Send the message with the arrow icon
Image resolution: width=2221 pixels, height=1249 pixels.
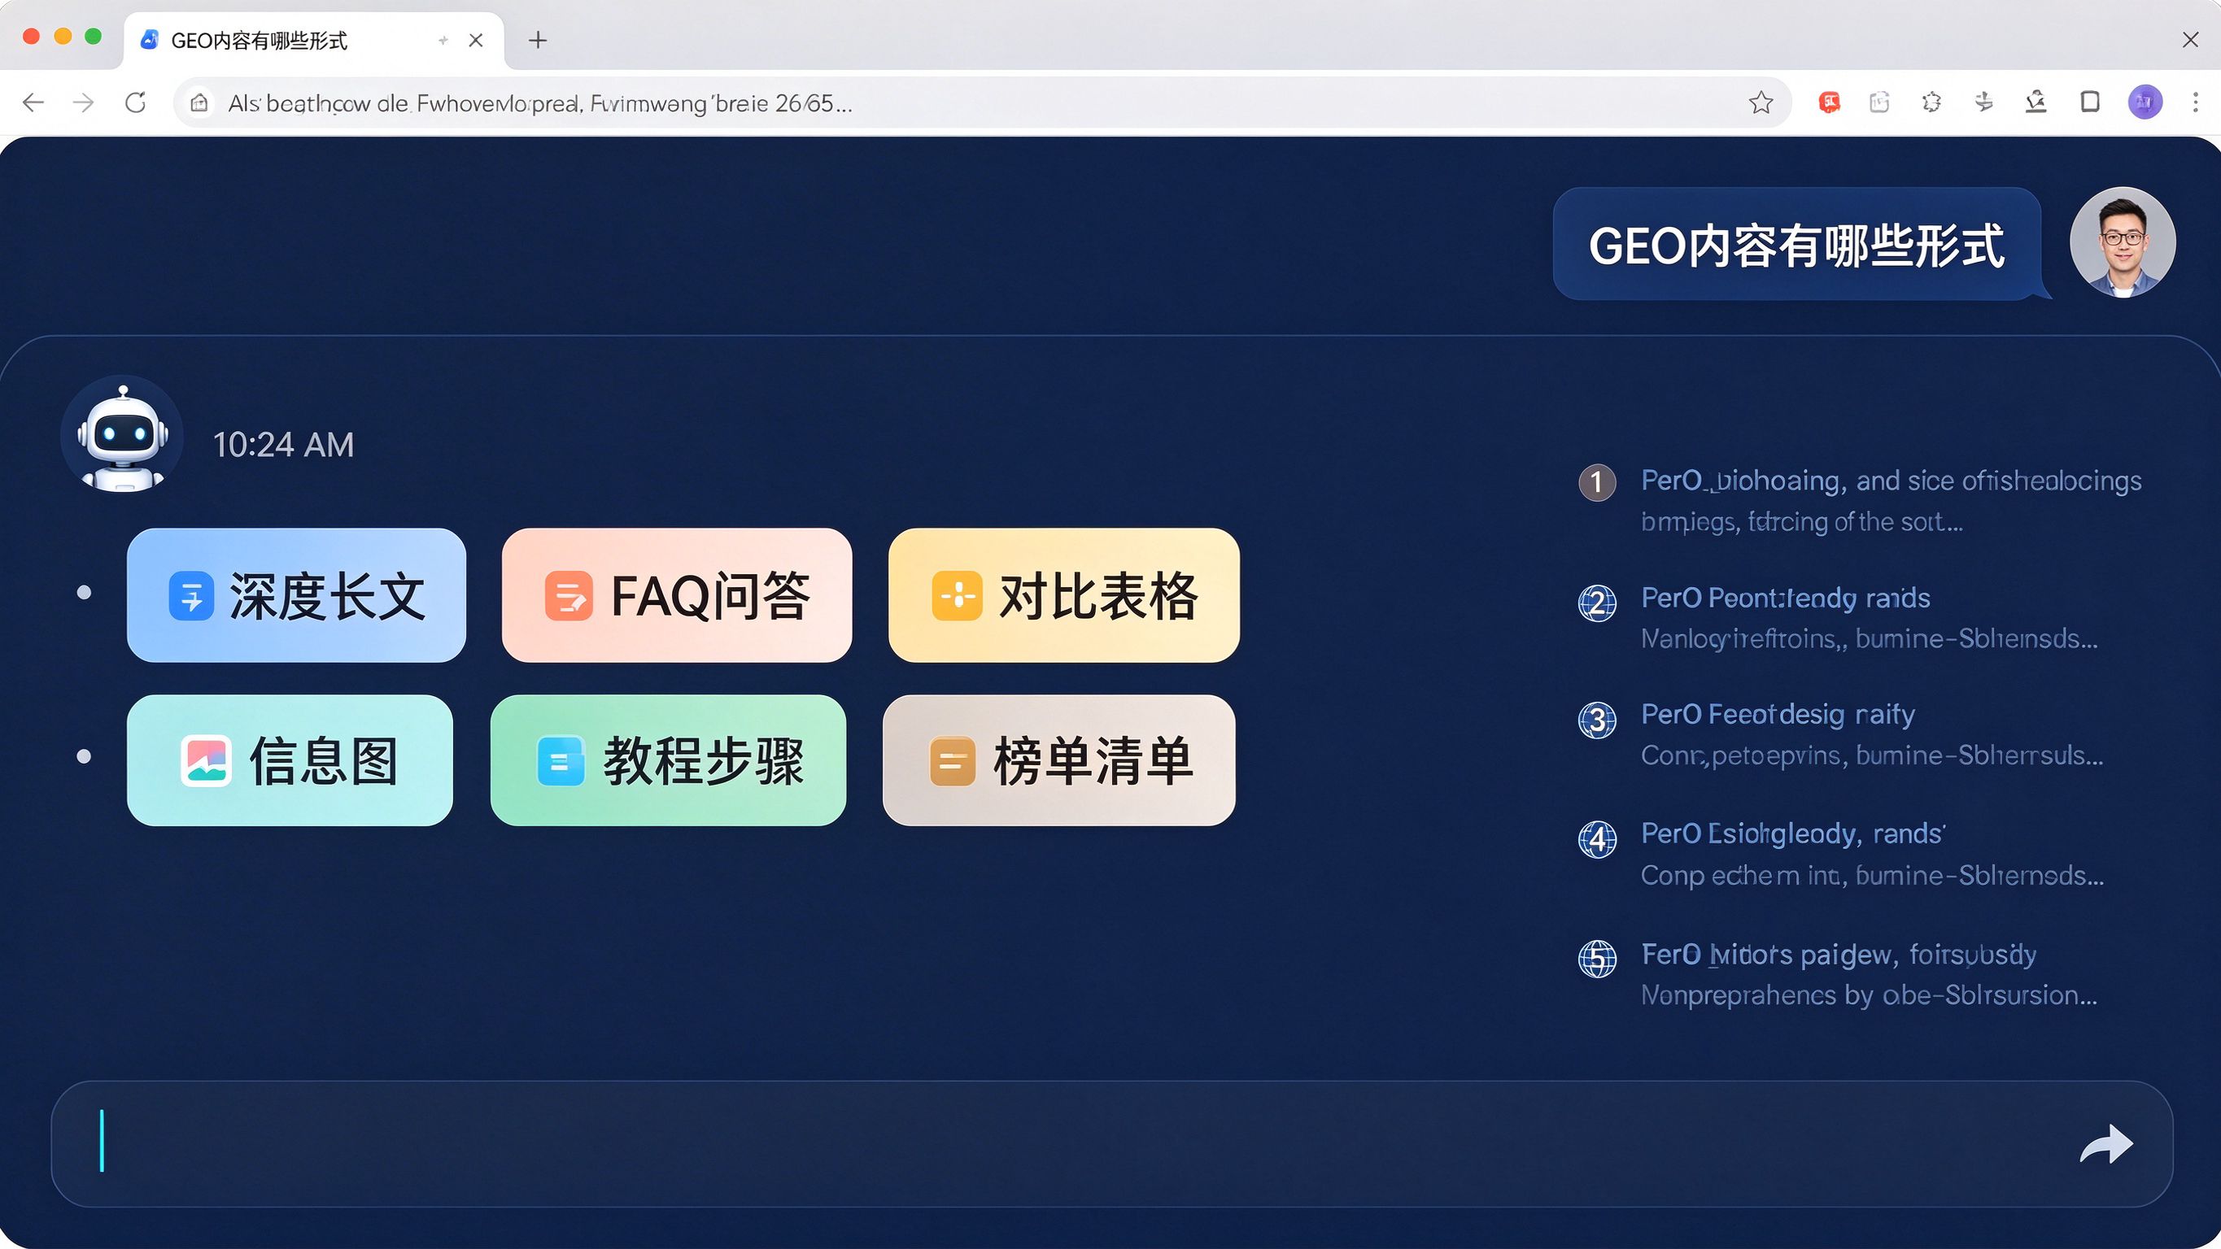[x=2105, y=1145]
